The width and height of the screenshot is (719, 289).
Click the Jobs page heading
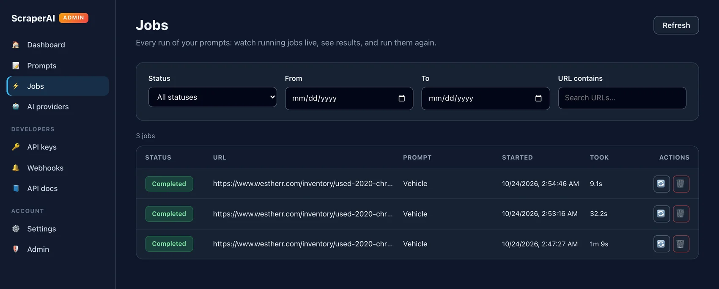pos(152,25)
